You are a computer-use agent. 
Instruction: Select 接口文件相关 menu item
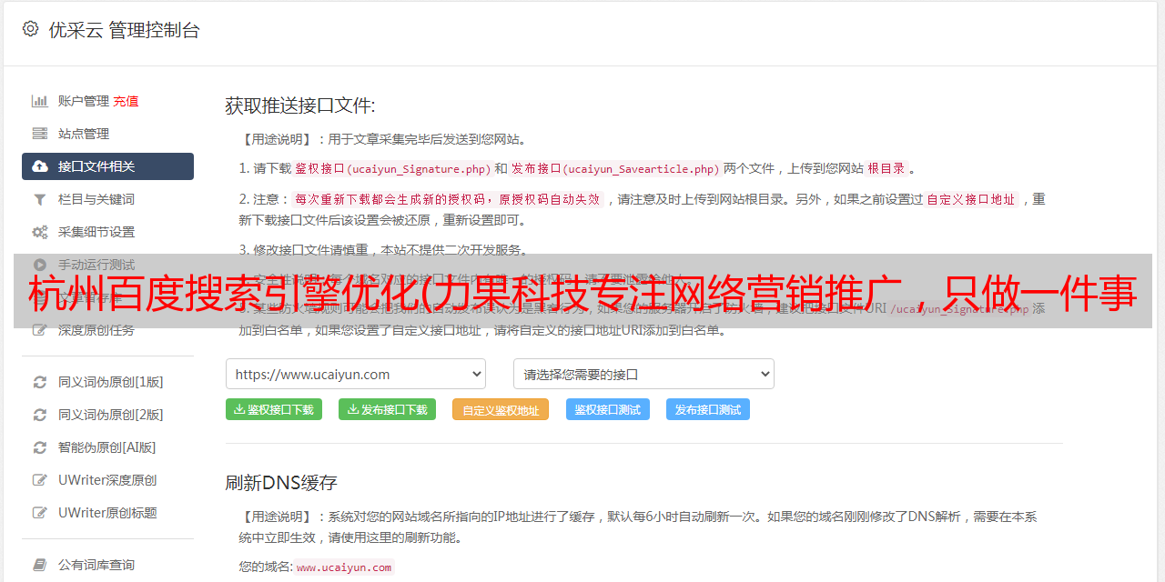(x=107, y=166)
